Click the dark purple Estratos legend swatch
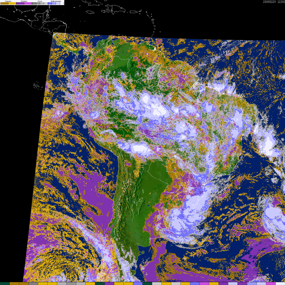The image size is (285, 285). (20, 3)
